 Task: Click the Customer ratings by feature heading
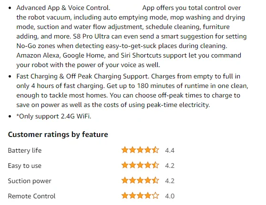[x=58, y=135]
